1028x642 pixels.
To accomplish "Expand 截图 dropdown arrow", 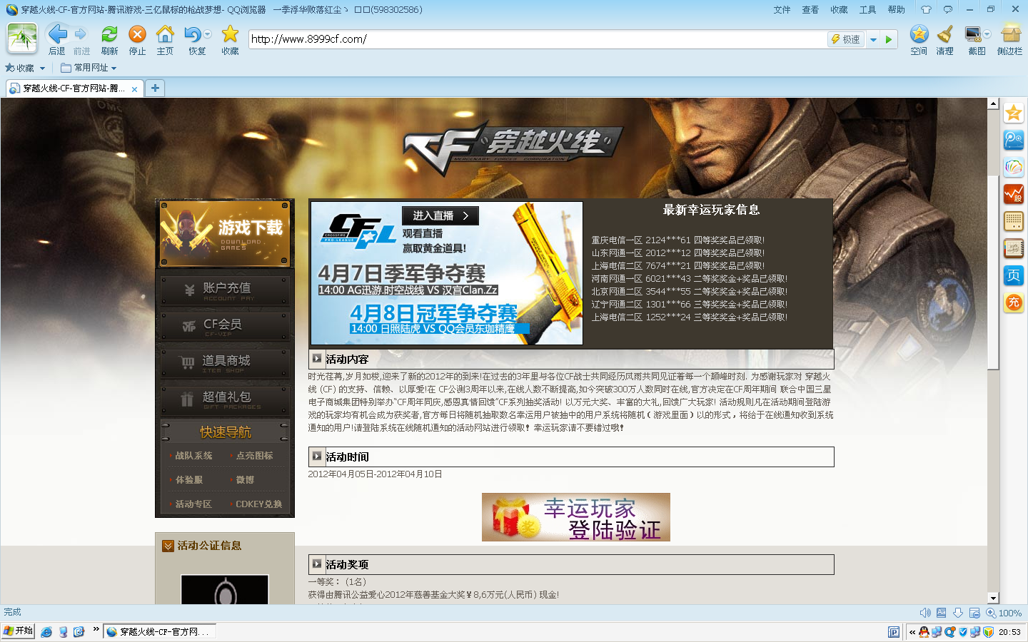I will 987,34.
